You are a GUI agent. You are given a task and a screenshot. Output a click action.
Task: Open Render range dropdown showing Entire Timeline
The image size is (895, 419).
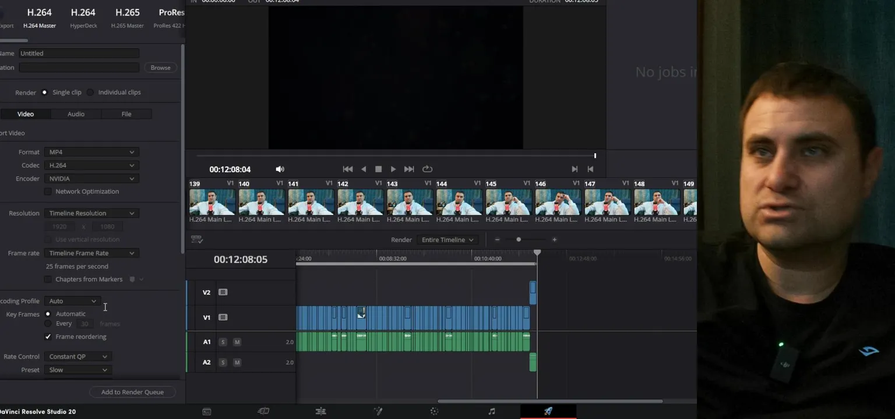[447, 240]
